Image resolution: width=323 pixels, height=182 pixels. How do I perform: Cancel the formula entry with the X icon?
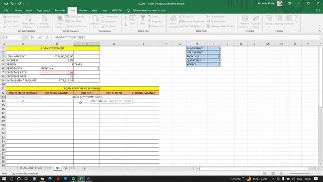pos(32,37)
